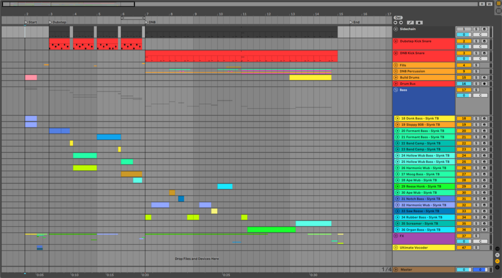Viewport: 502px width, 278px height.
Task: Toggle Drum Bus activator 16
Action: 464,84
